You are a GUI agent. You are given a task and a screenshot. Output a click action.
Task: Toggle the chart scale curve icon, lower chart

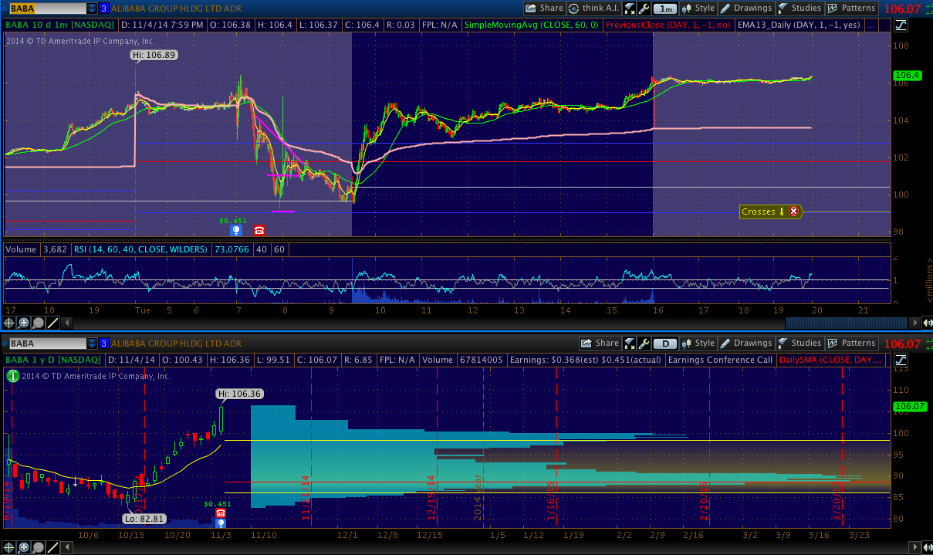click(901, 360)
